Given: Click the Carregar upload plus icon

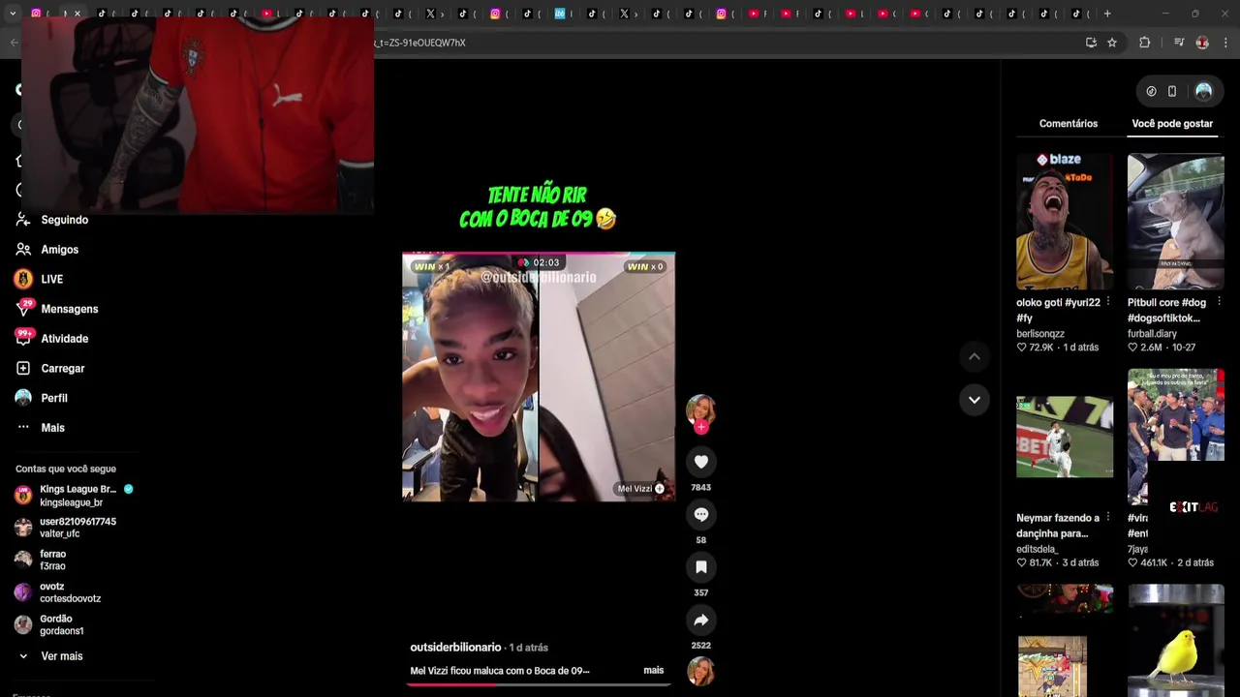Looking at the screenshot, I should [23, 368].
